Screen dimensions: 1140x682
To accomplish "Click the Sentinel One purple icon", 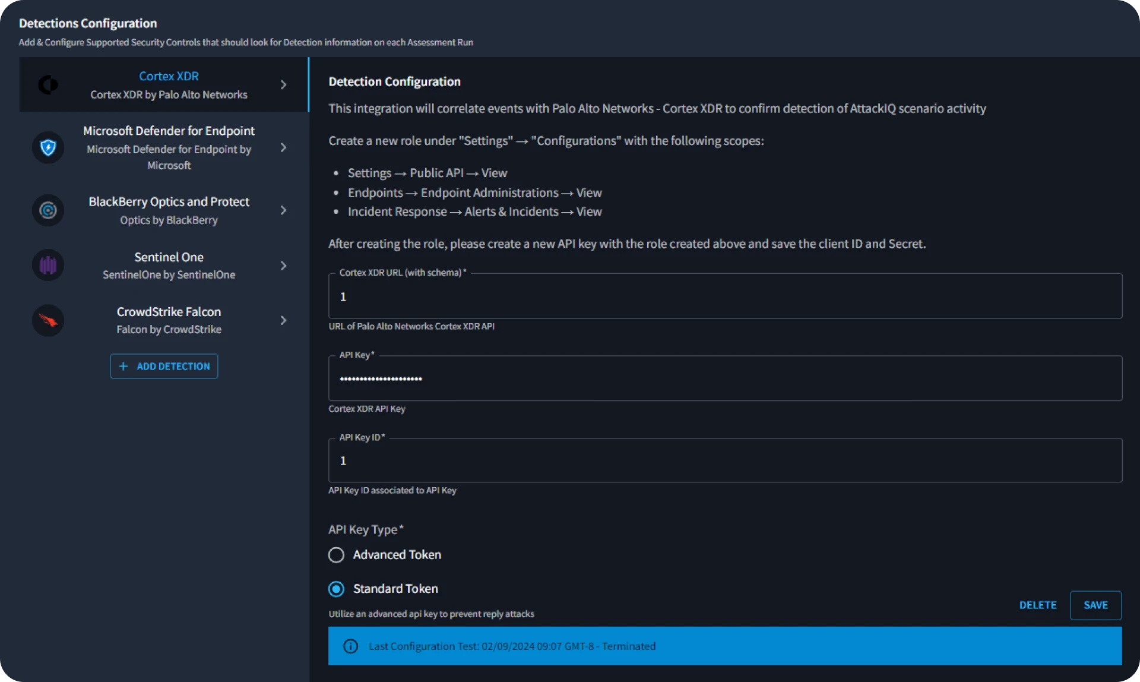I will 48,266.
